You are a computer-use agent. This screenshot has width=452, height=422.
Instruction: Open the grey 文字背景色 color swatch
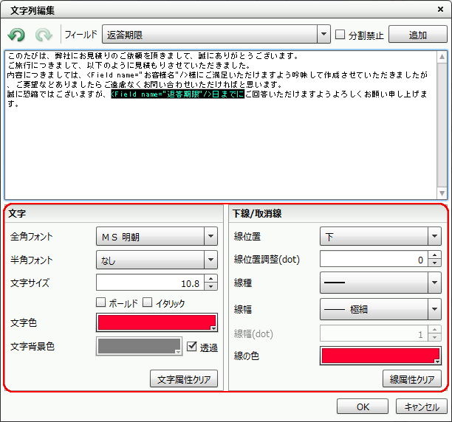[140, 346]
